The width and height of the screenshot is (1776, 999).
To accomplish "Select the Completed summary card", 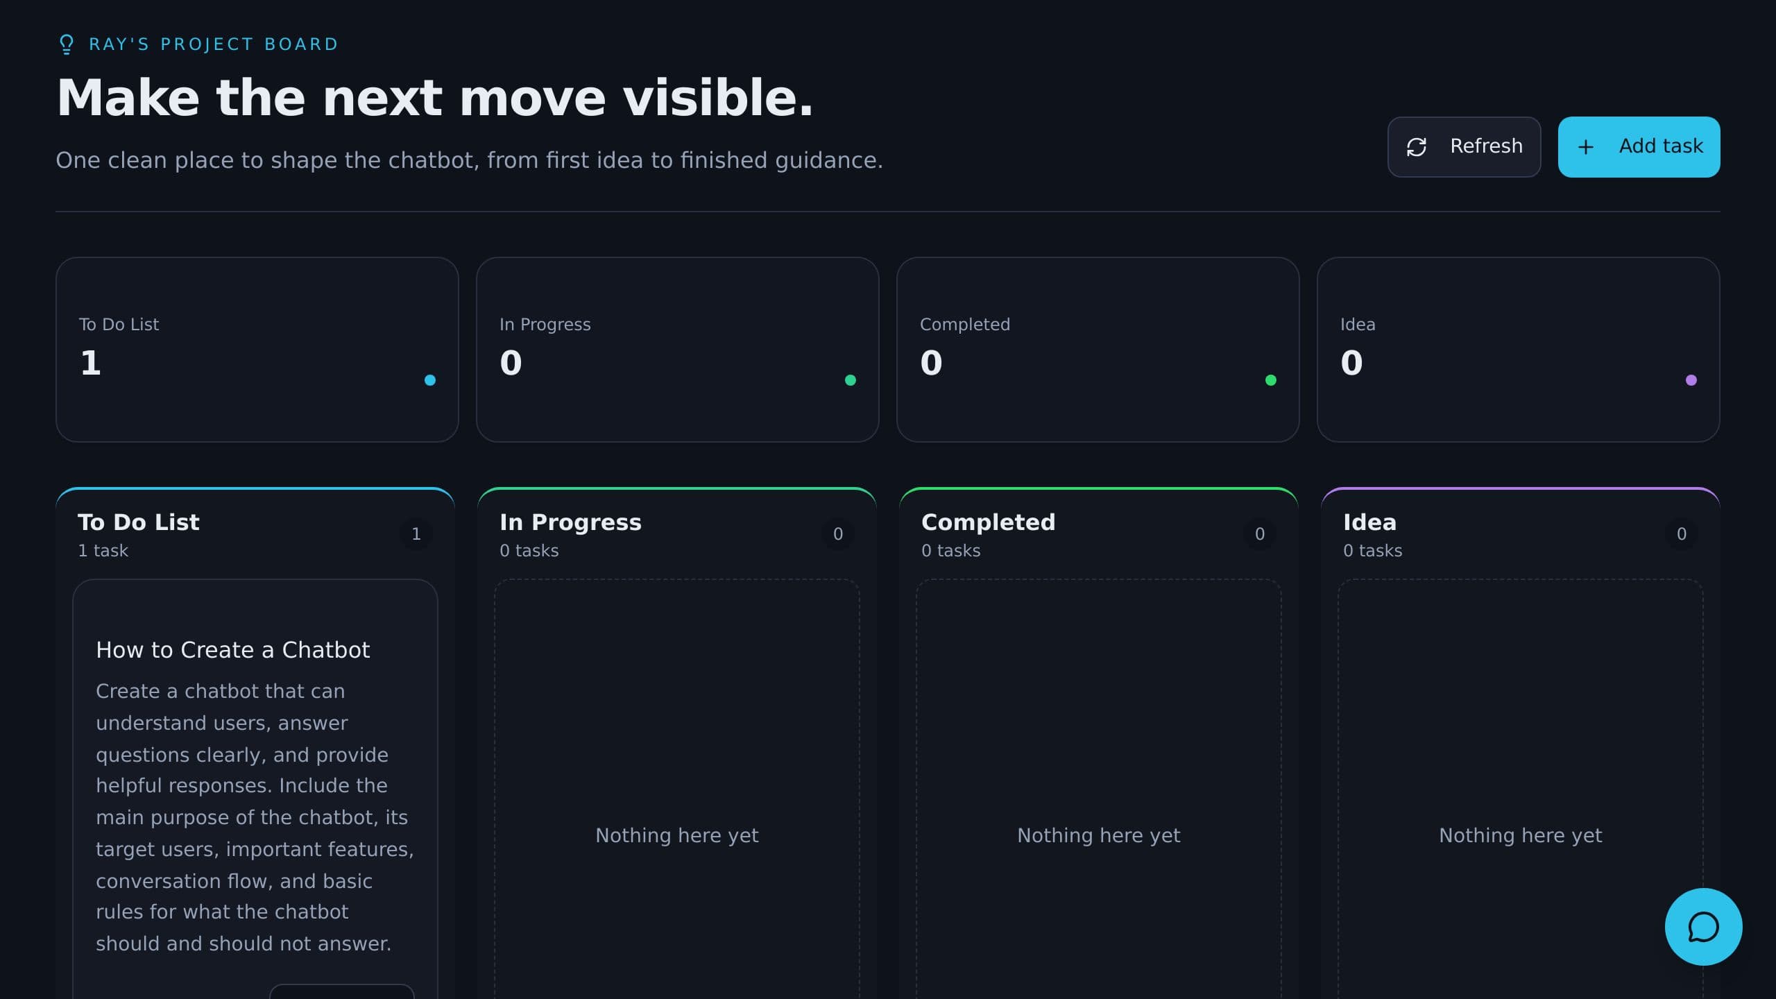I will coord(1098,350).
